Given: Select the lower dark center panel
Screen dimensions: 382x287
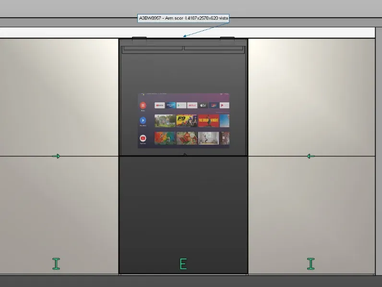Looking at the screenshot, I should [x=183, y=215].
